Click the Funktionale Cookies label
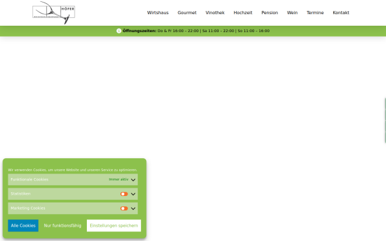The image size is (386, 241). pyautogui.click(x=30, y=179)
